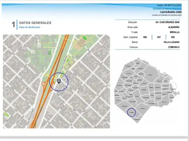Click the 'Nom. Catastral' label
The height and width of the screenshot is (141, 189).
tap(130, 37)
